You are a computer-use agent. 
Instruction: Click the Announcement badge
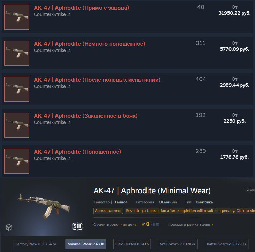(x=108, y=211)
